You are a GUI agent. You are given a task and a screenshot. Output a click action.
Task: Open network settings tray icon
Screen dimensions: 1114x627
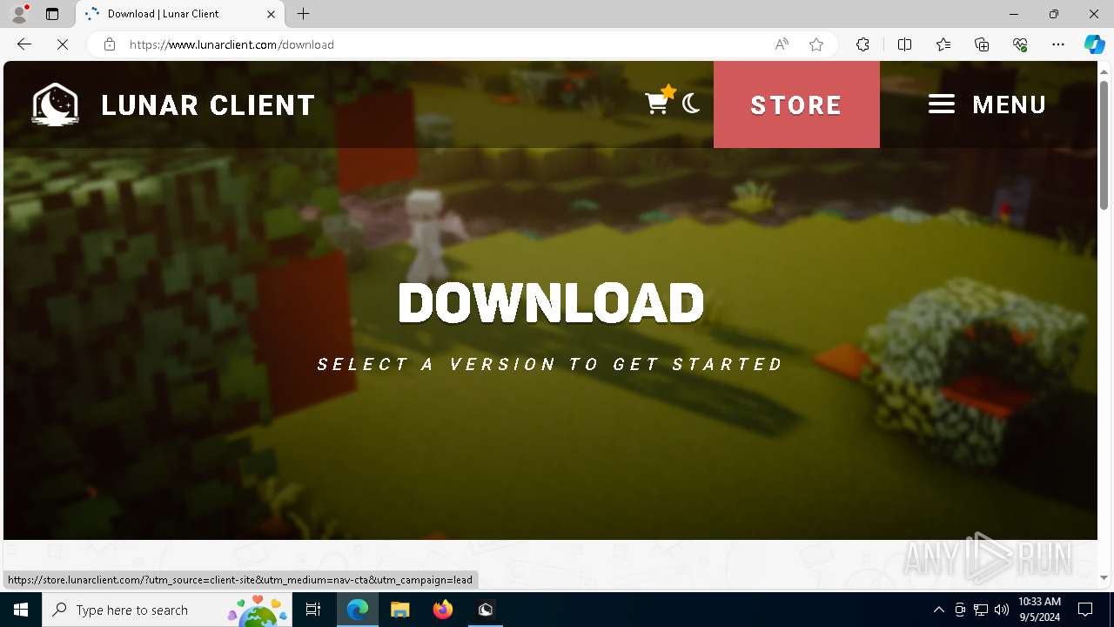pos(981,610)
